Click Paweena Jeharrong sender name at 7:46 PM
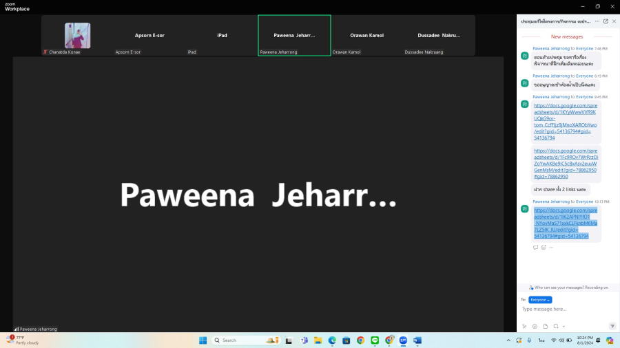This screenshot has width=620, height=348. (x=551, y=49)
